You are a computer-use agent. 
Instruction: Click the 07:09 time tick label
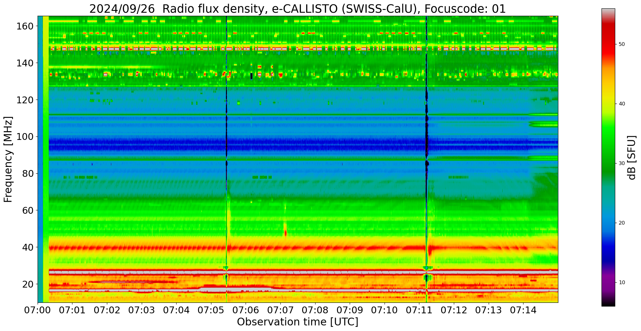(x=350, y=310)
